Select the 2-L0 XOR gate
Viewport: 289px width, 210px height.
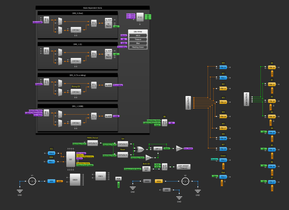tap(140, 149)
